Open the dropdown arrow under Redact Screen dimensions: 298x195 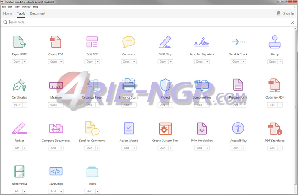pos(25,148)
